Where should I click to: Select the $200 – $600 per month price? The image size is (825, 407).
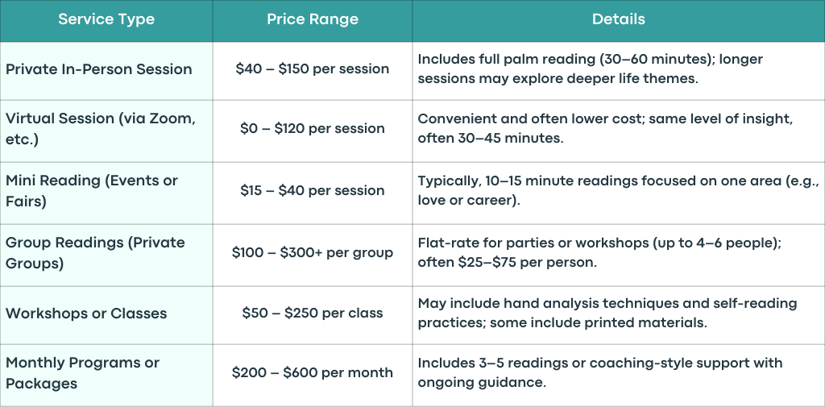click(x=313, y=373)
